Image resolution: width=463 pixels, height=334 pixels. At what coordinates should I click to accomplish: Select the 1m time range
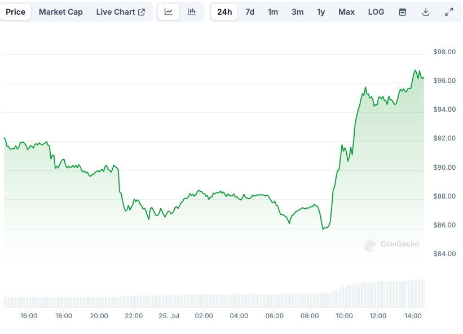click(x=273, y=12)
